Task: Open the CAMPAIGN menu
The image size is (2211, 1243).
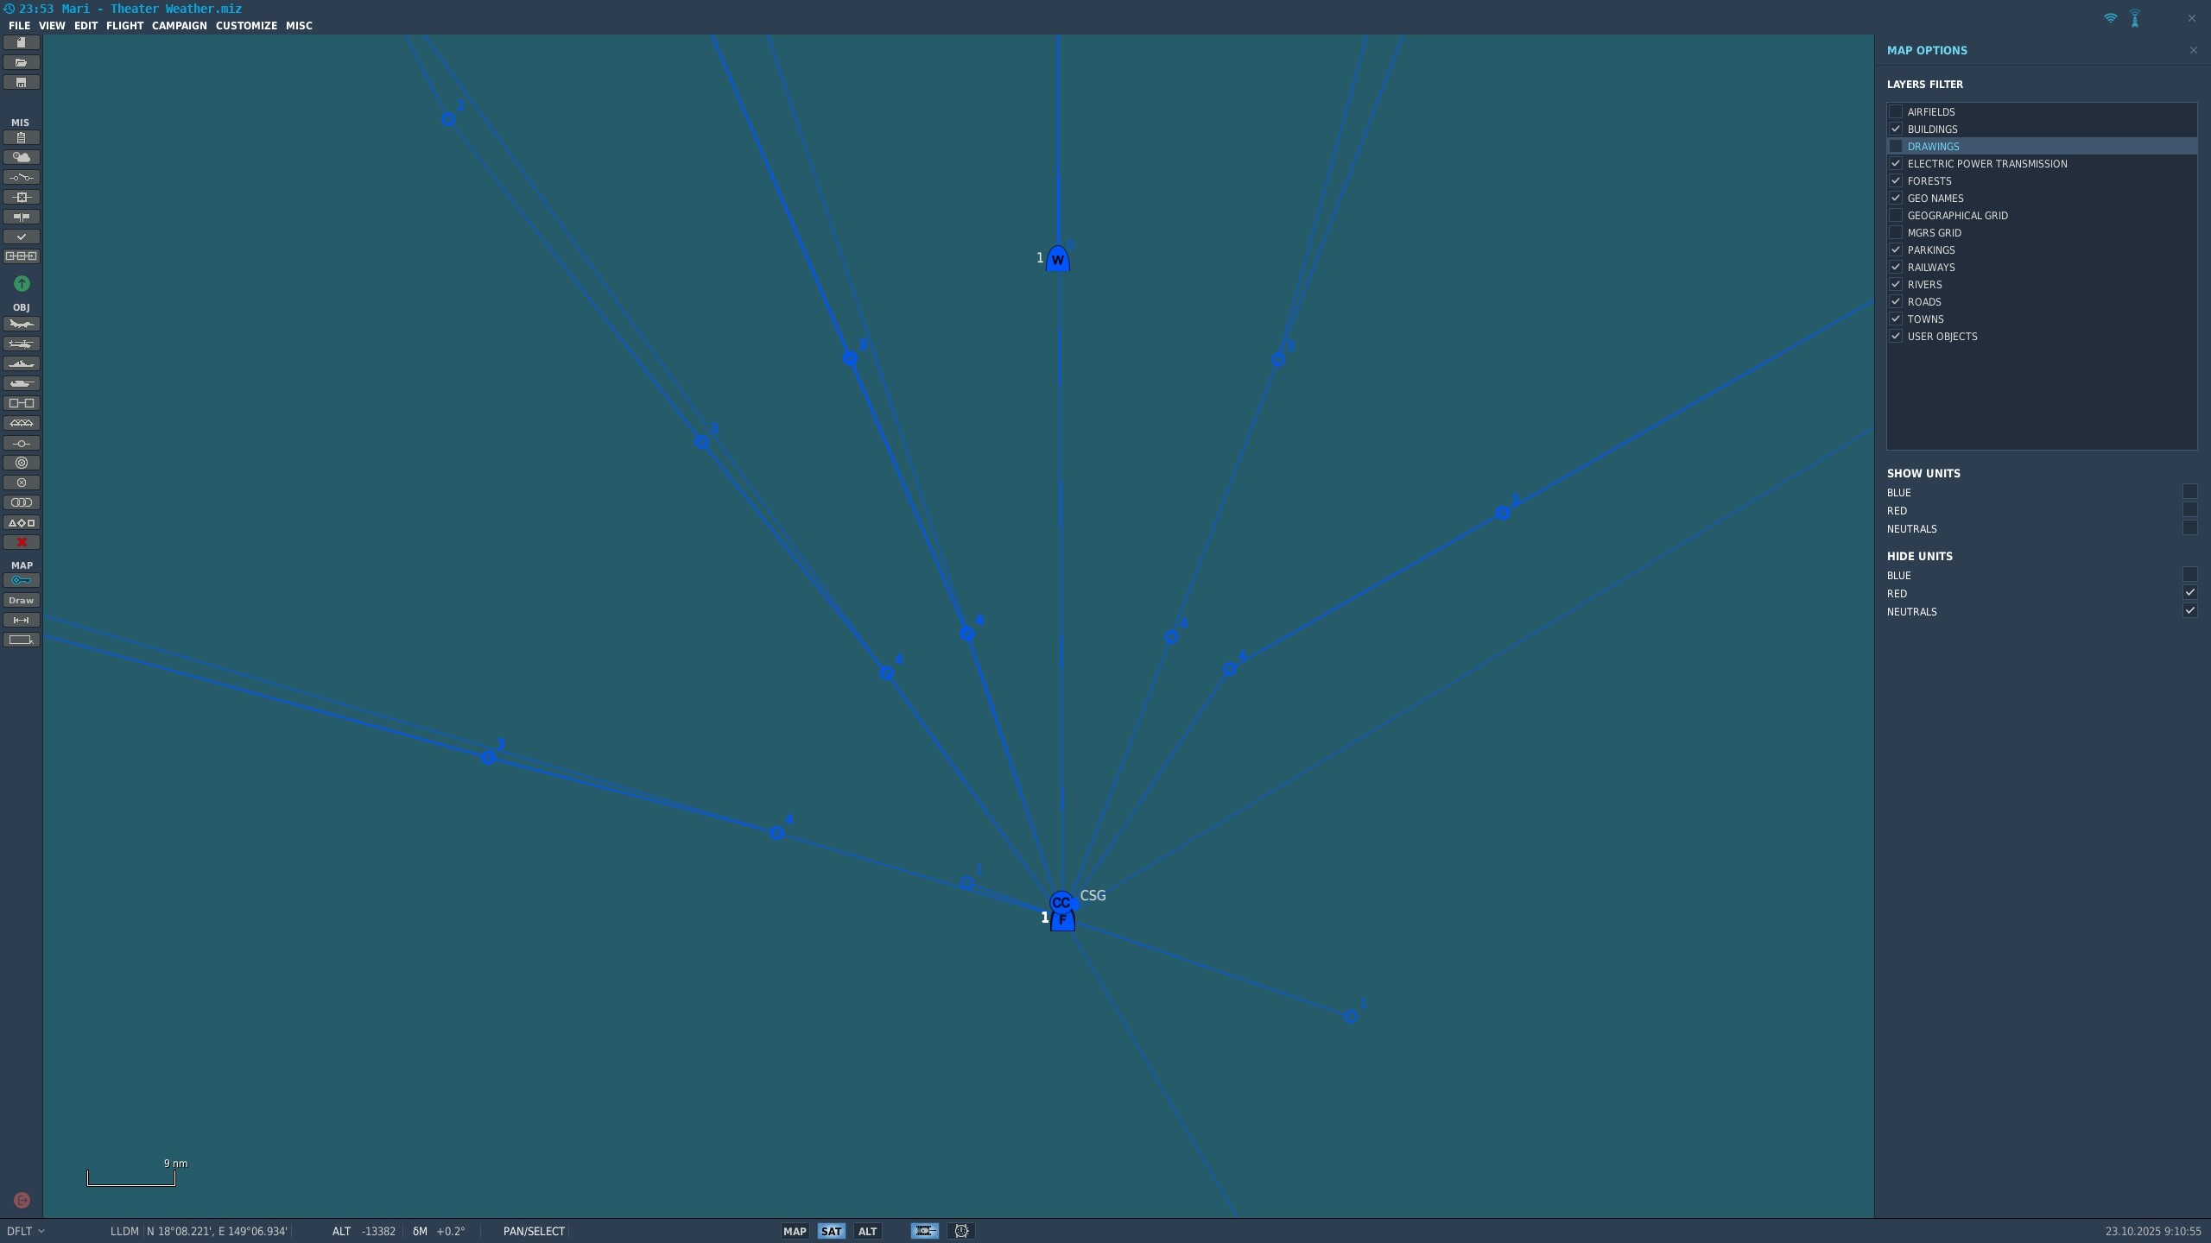Action: [179, 26]
